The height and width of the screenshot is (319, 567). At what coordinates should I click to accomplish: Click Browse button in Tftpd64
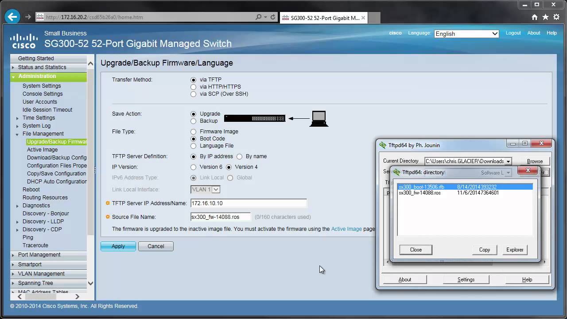[x=535, y=161]
